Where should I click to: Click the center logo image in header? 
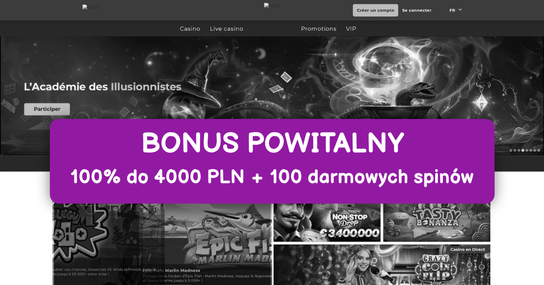pyautogui.click(x=272, y=5)
